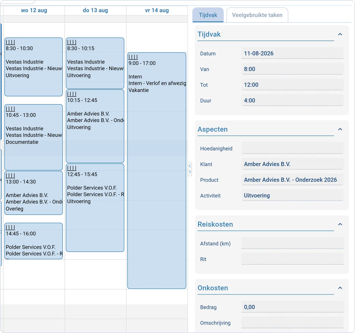Select the vr 14 aug day header

tap(157, 10)
